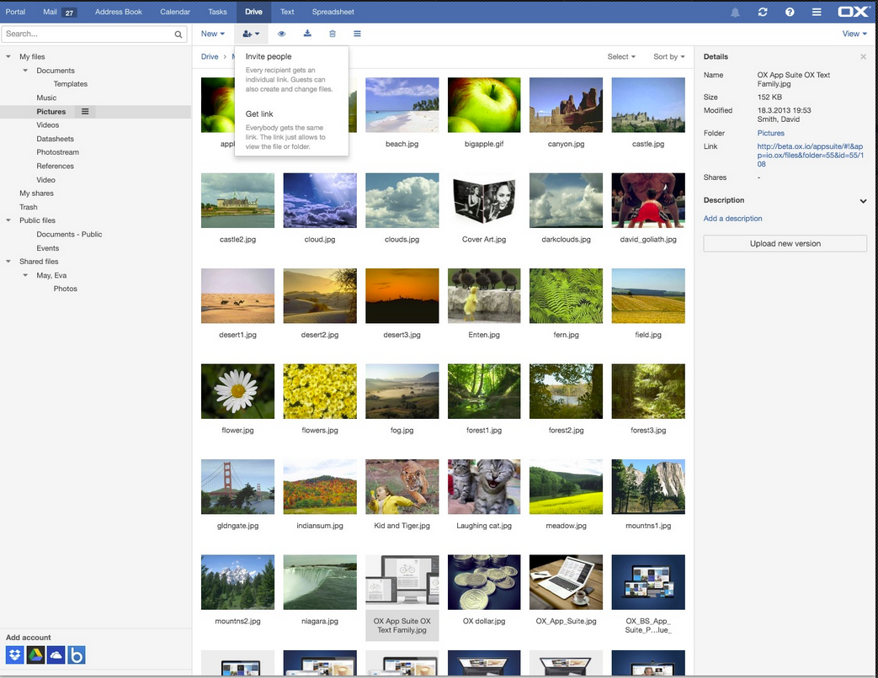Open the Trash folder

pyautogui.click(x=29, y=207)
